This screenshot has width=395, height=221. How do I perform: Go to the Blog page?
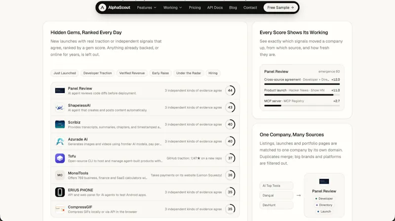pos(233,7)
